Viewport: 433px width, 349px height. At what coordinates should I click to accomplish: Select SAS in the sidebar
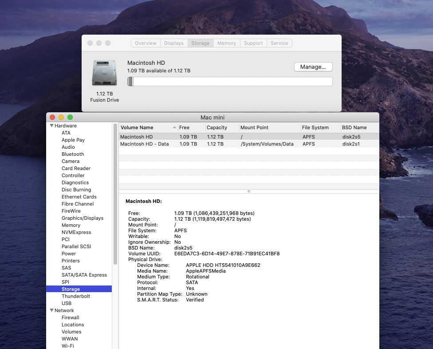(67, 268)
